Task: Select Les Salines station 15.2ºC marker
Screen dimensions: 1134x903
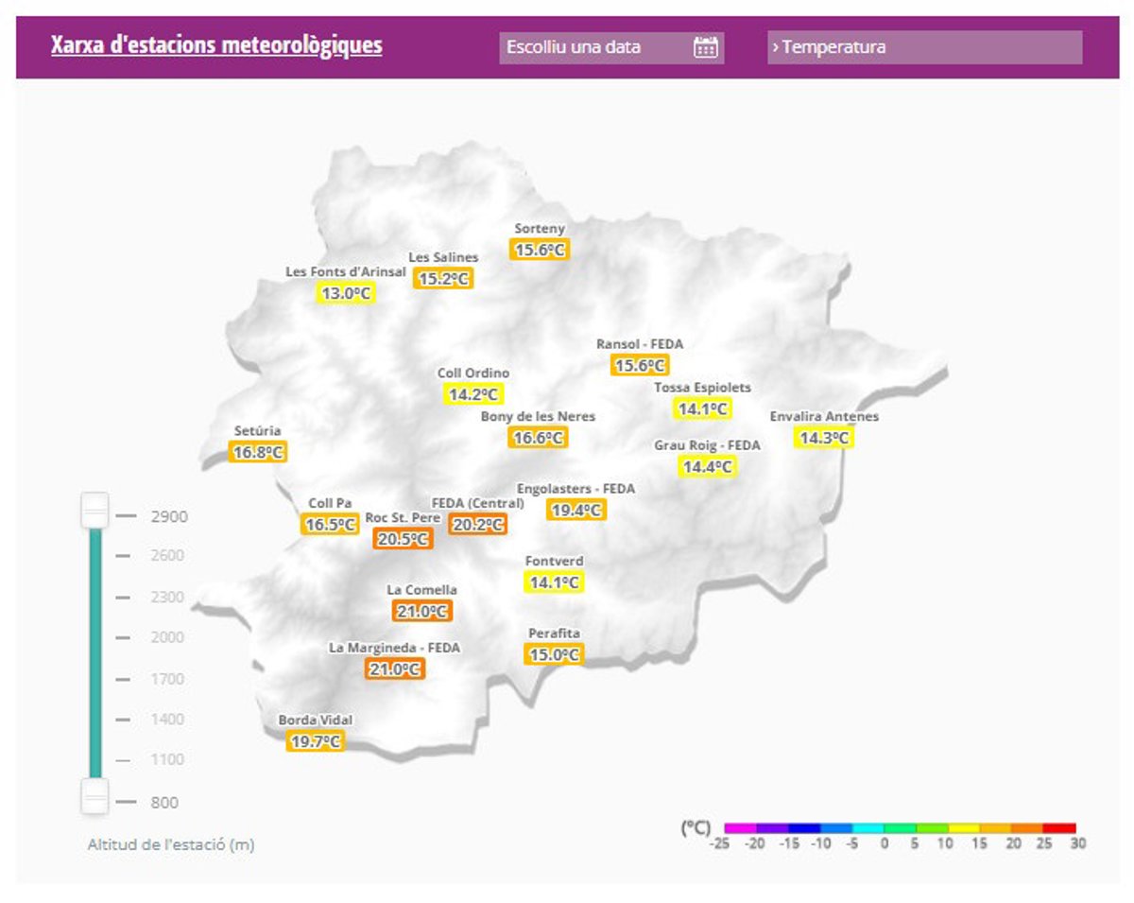Action: pyautogui.click(x=443, y=278)
